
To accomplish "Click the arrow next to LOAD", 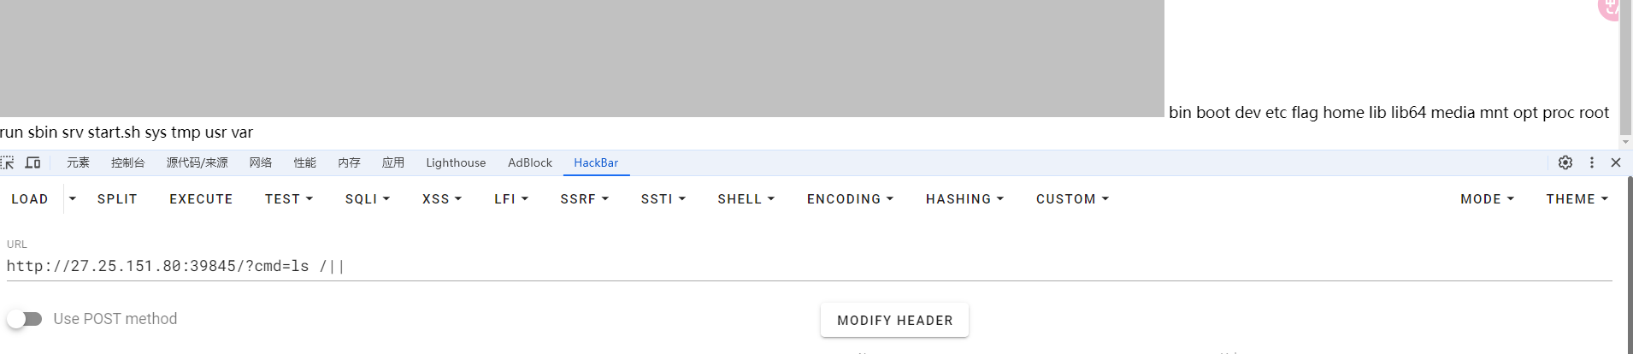I will click(73, 199).
